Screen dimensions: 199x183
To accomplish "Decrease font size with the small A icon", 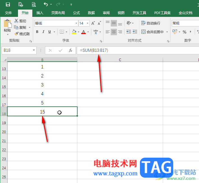I will [x=99, y=23].
